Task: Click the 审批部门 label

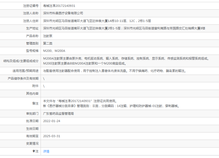Action: coord(32,114)
